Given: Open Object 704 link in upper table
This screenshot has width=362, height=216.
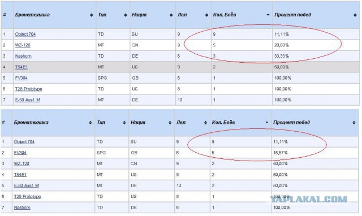Looking at the screenshot, I should click(25, 34).
